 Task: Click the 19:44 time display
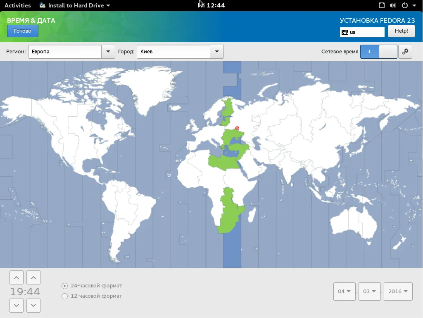coord(25,292)
